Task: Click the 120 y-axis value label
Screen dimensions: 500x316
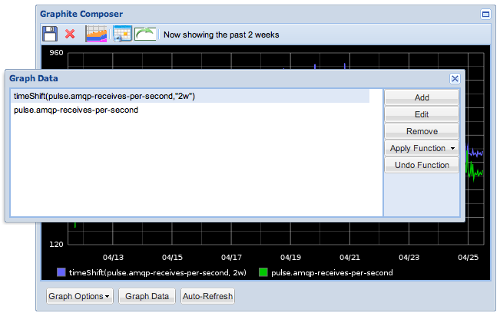Action: point(56,245)
